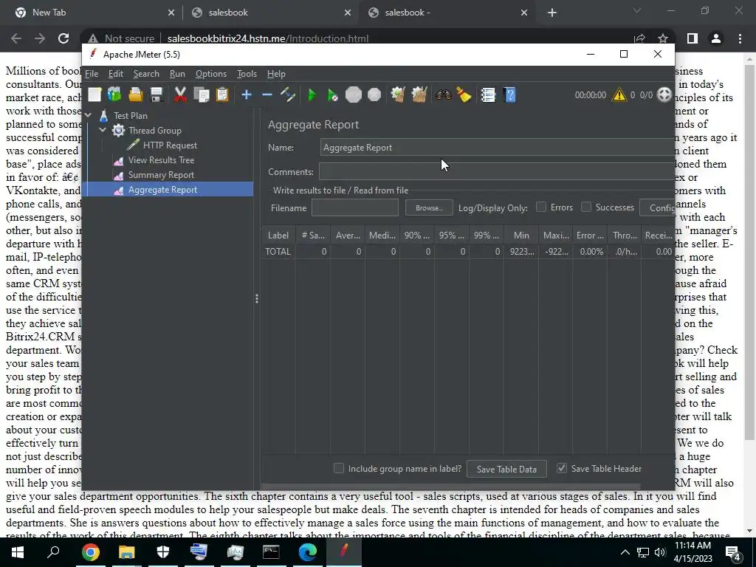Viewport: 756px width, 567px height.
Task: Enable the Errors only checkbox
Action: pos(541,207)
